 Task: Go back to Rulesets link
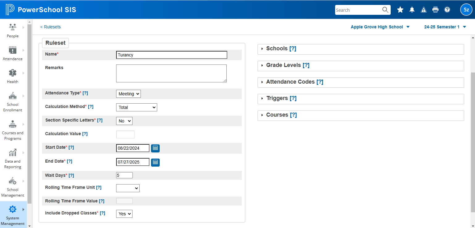click(x=50, y=27)
